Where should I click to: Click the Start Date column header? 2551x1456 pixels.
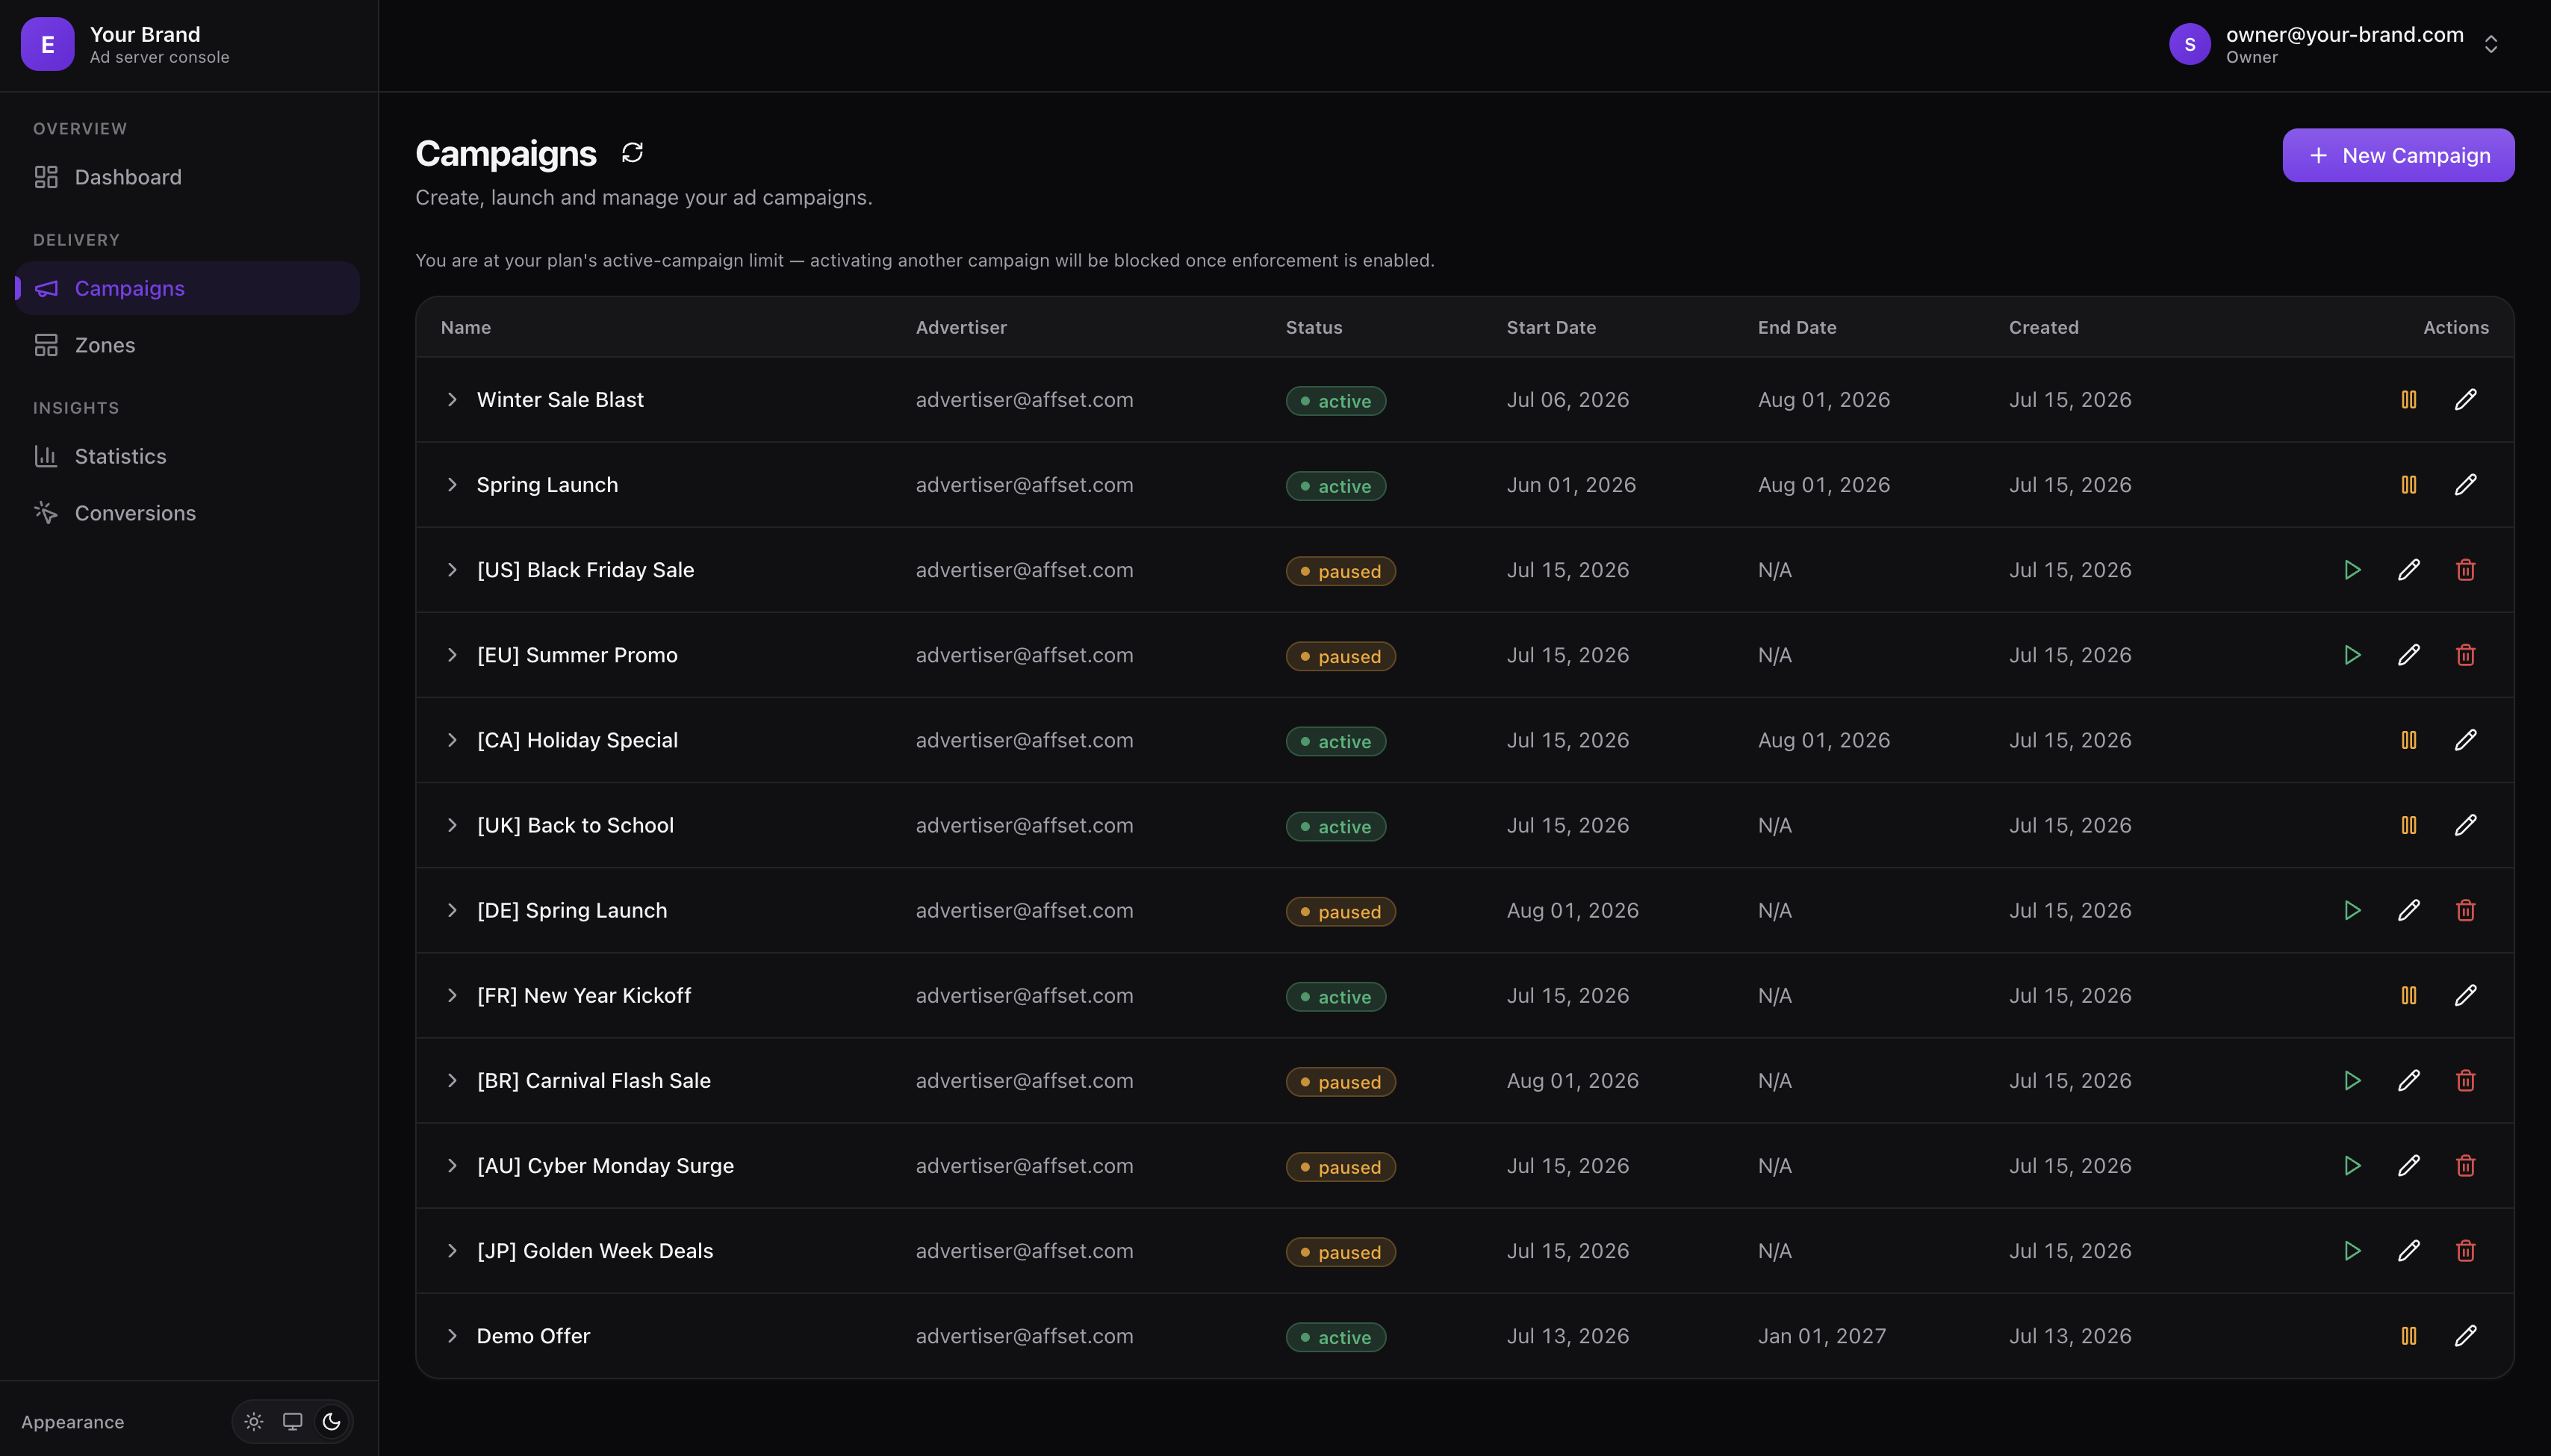(x=1551, y=328)
